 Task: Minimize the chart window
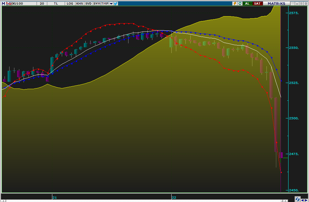[x=297, y=4]
